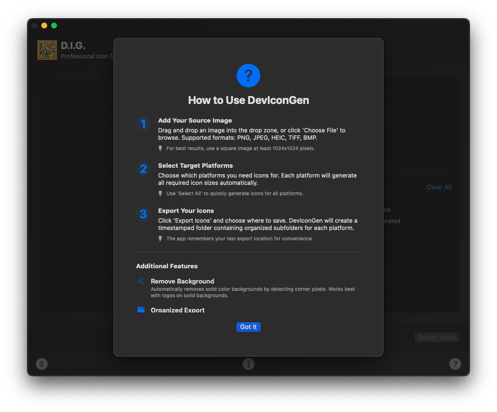Click the lightbulb beside the square image tip
Viewport: 497px width, 412px height.
tap(160, 148)
